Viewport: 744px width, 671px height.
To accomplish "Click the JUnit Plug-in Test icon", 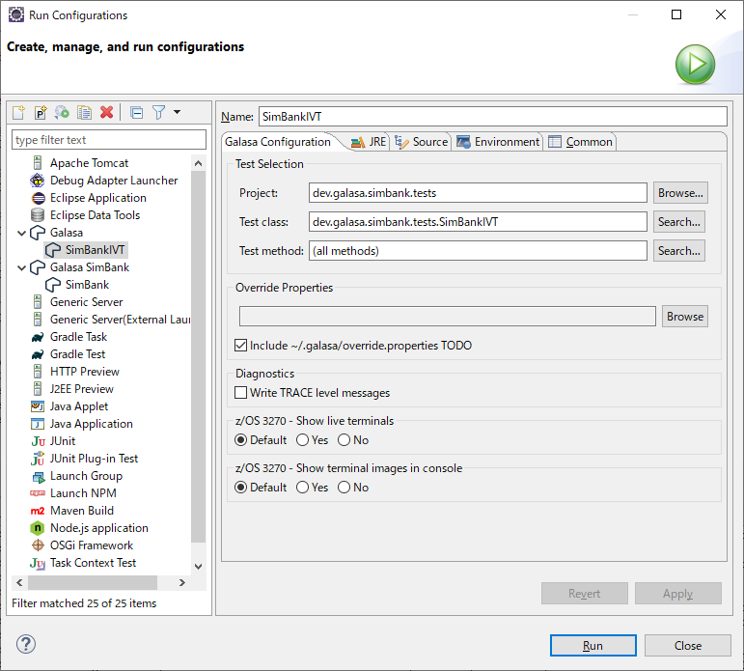I will 38,459.
